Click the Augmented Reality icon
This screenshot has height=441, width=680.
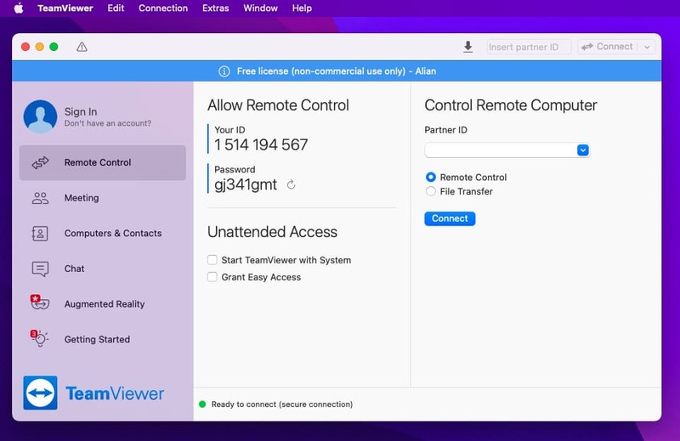click(40, 302)
